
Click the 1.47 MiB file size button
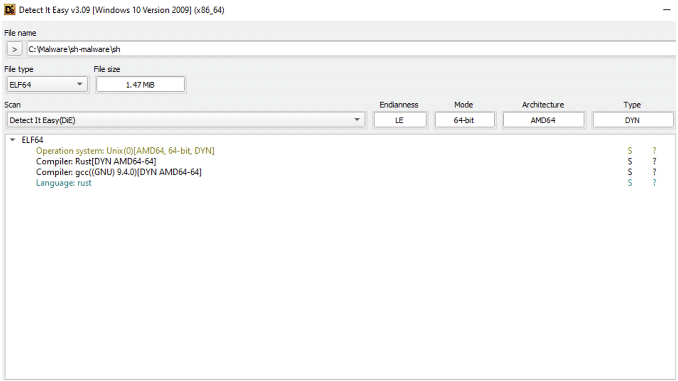pos(140,84)
